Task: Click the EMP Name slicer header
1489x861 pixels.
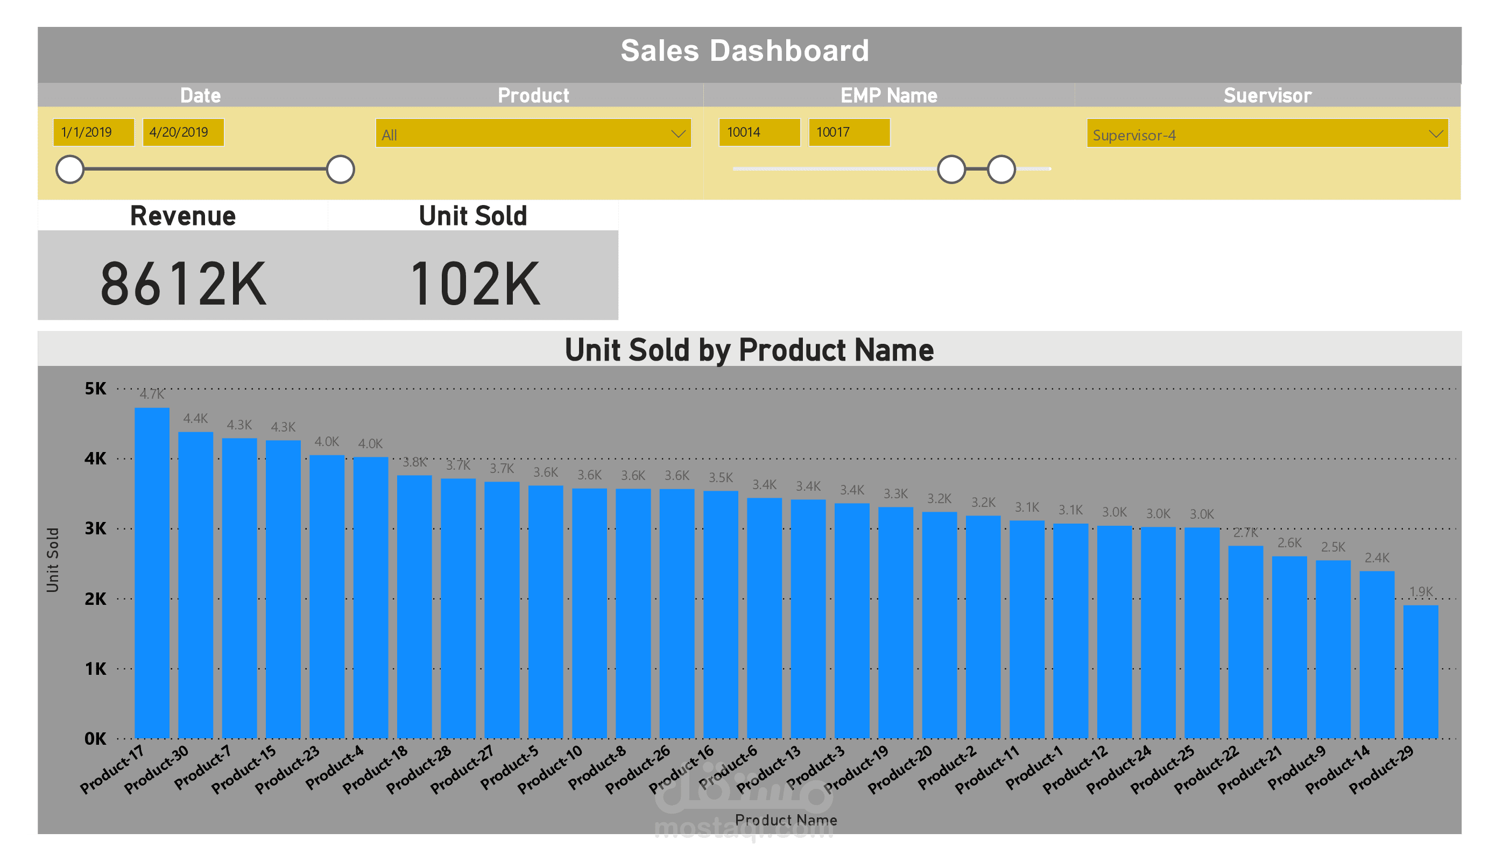Action: click(888, 95)
